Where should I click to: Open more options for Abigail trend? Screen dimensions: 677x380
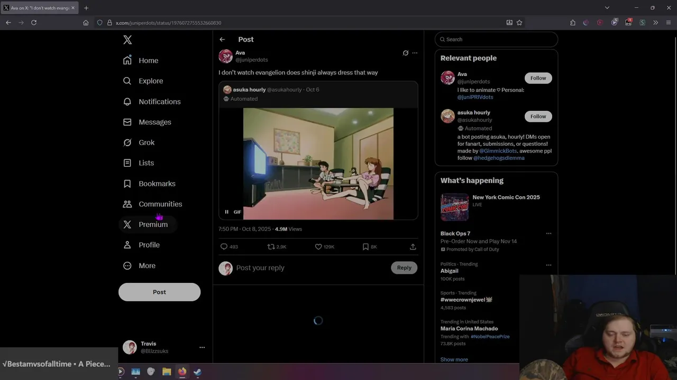(548, 265)
